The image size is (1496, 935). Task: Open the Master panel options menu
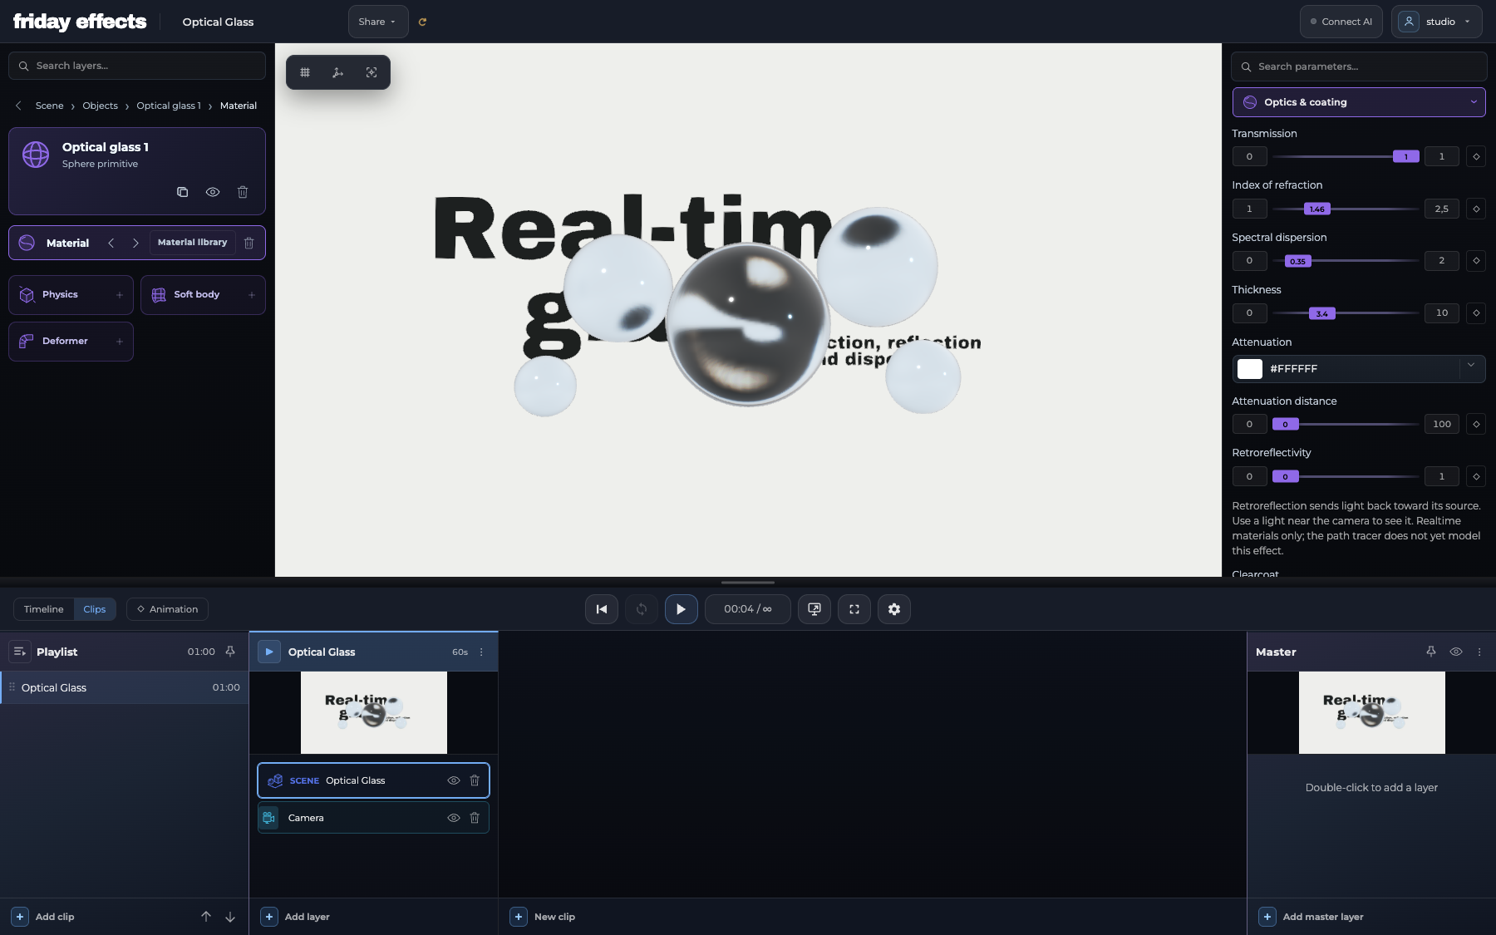[x=1479, y=652]
